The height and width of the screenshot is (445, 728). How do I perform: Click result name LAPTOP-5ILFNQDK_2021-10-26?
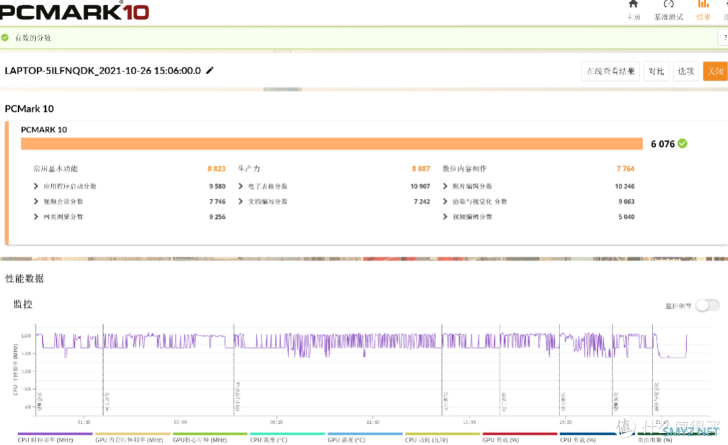coord(102,71)
